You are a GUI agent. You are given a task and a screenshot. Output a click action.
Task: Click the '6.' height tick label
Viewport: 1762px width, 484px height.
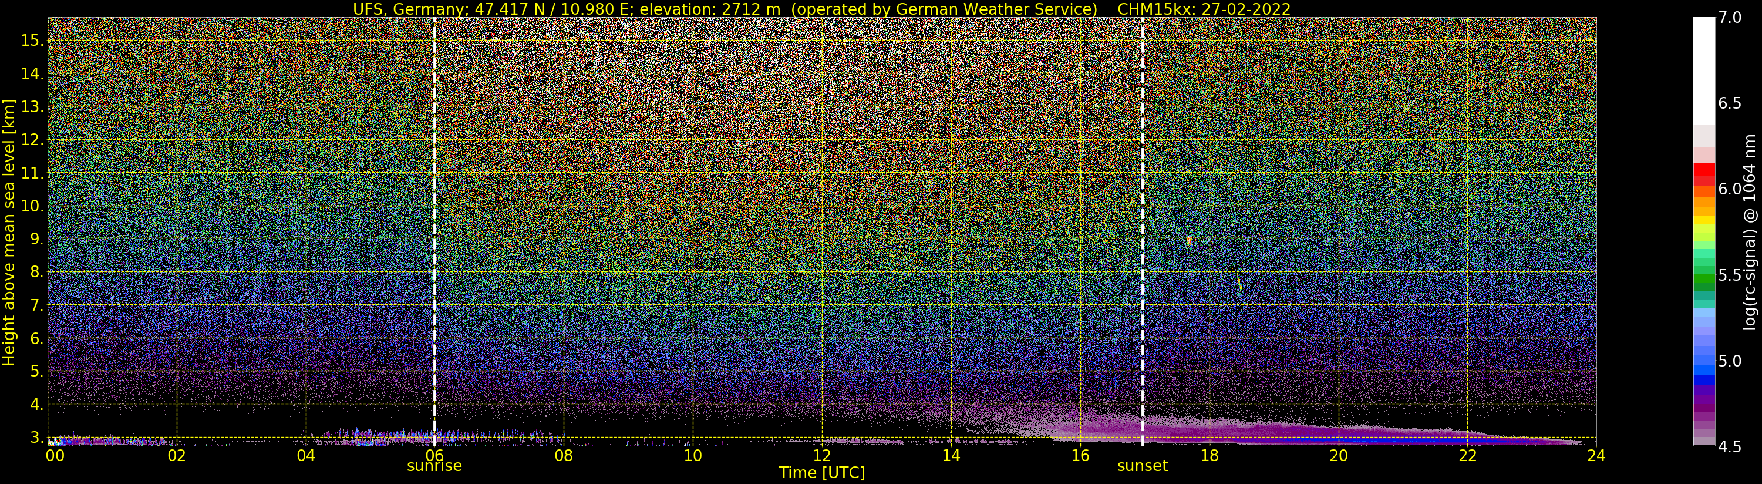pos(36,338)
